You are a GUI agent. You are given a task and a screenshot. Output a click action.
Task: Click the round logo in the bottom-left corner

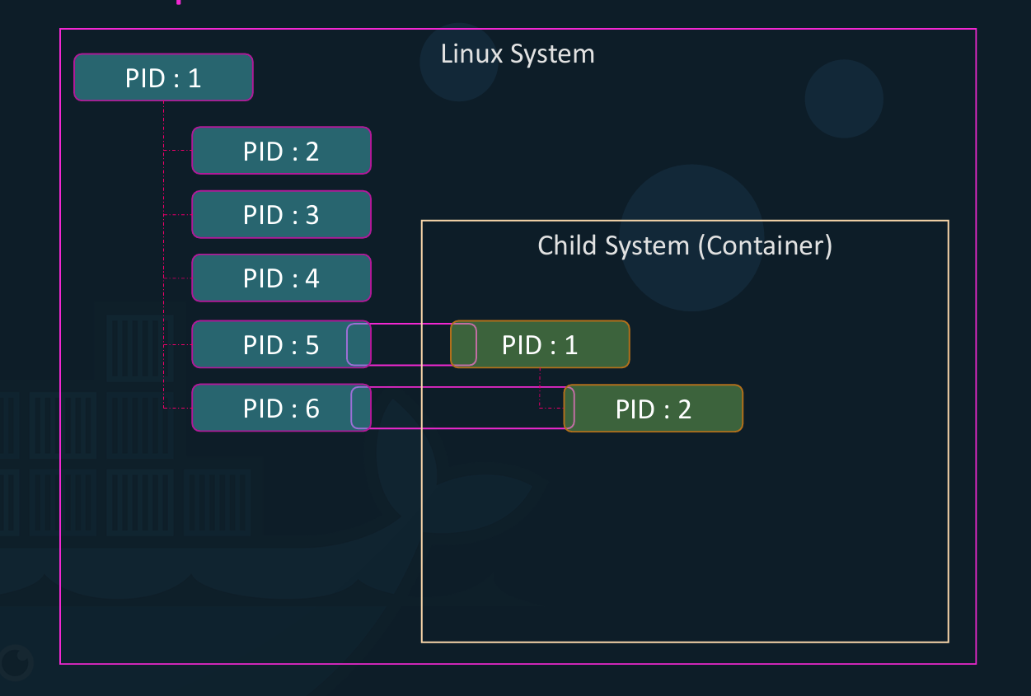16,661
